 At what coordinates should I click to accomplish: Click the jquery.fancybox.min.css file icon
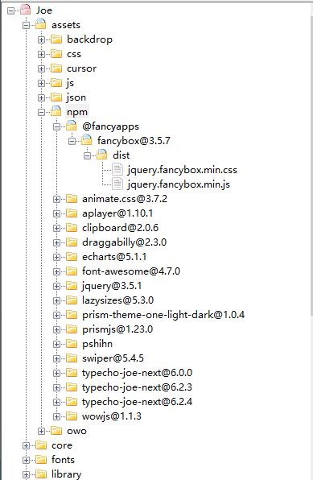click(x=117, y=170)
